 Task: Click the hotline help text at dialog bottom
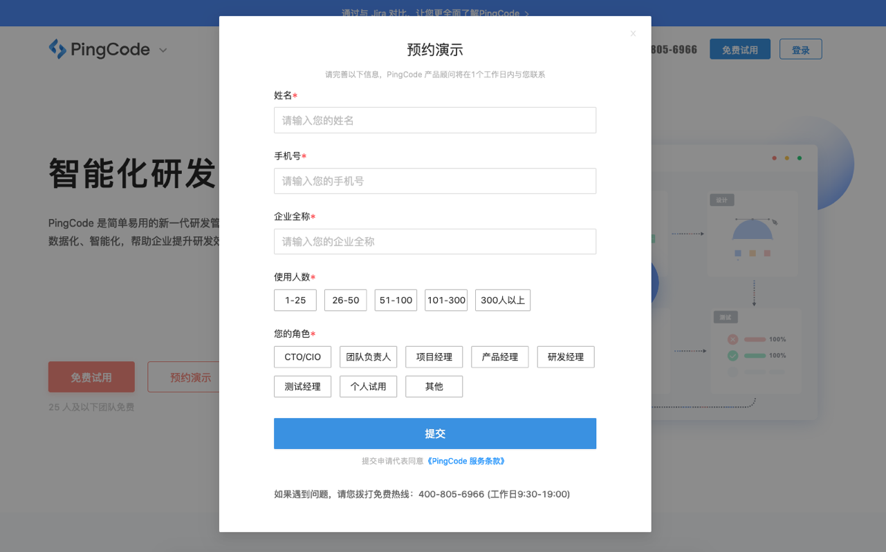(422, 495)
